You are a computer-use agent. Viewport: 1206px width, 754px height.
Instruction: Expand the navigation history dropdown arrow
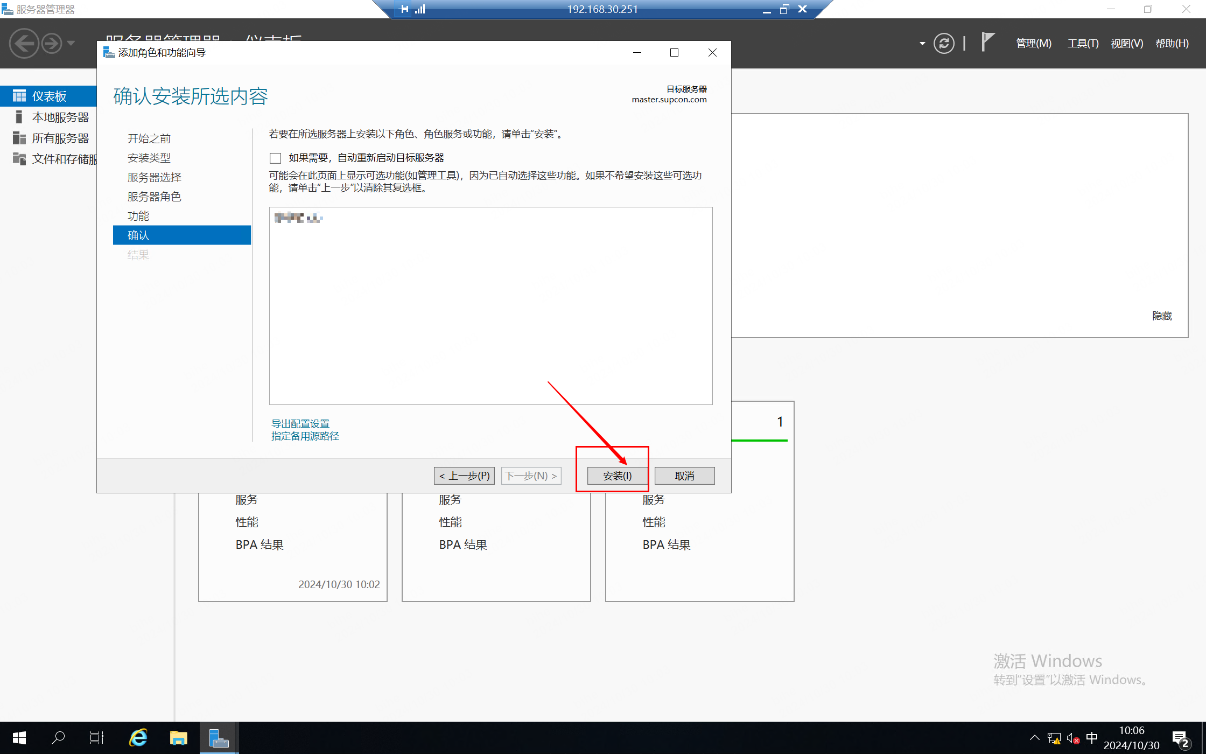pyautogui.click(x=71, y=43)
